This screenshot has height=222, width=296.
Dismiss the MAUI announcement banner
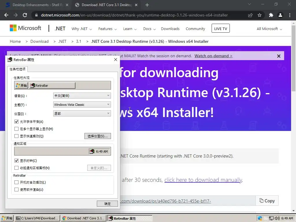click(x=279, y=56)
